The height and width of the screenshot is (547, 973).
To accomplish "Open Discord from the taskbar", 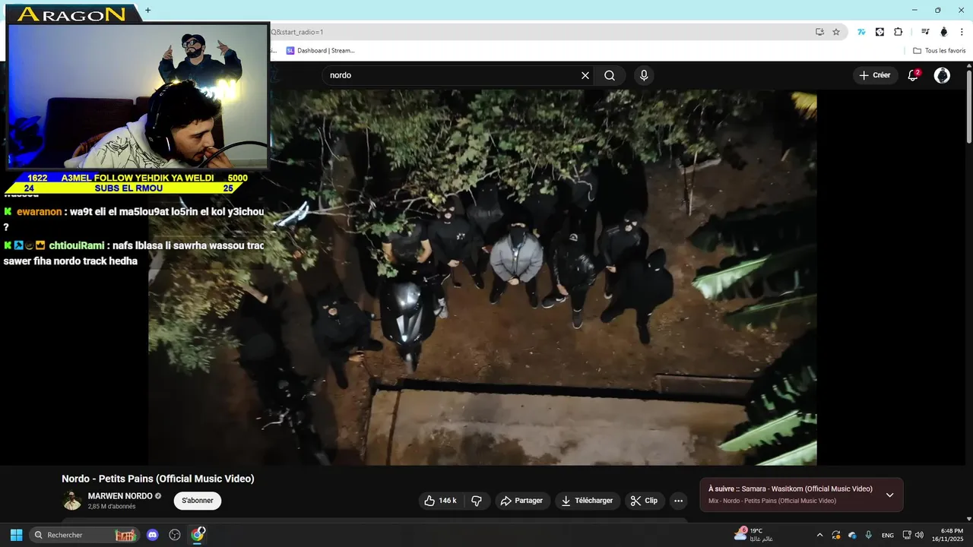I will coord(153,535).
